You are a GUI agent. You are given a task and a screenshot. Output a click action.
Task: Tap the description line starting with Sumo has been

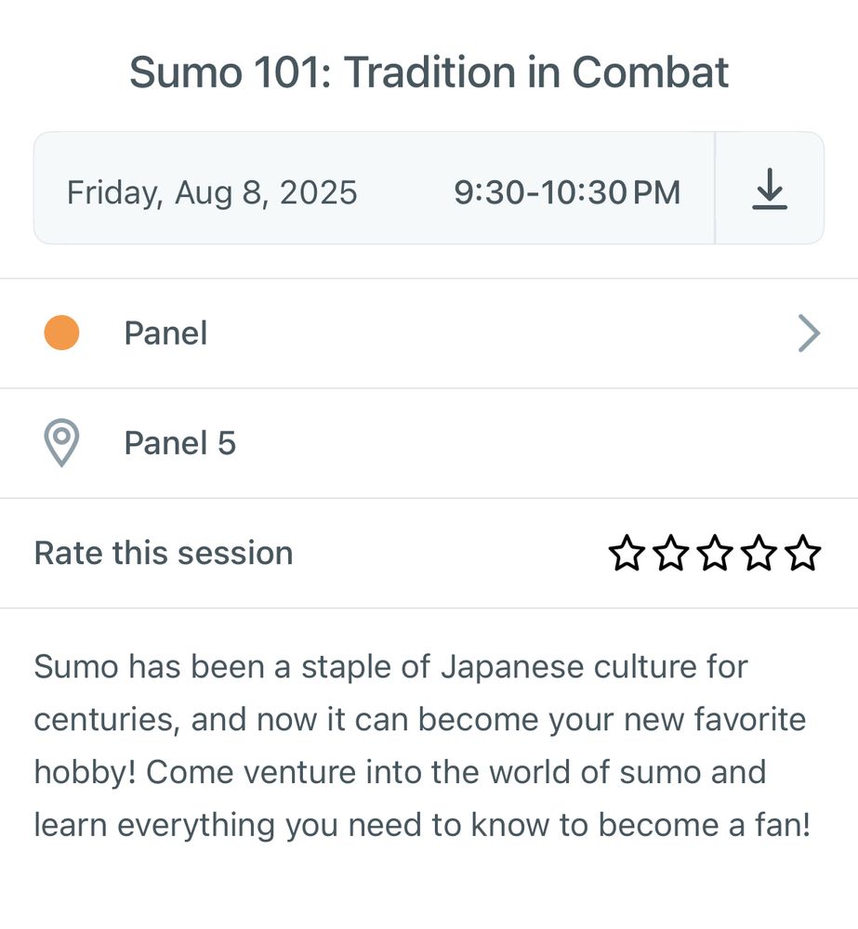click(x=390, y=666)
